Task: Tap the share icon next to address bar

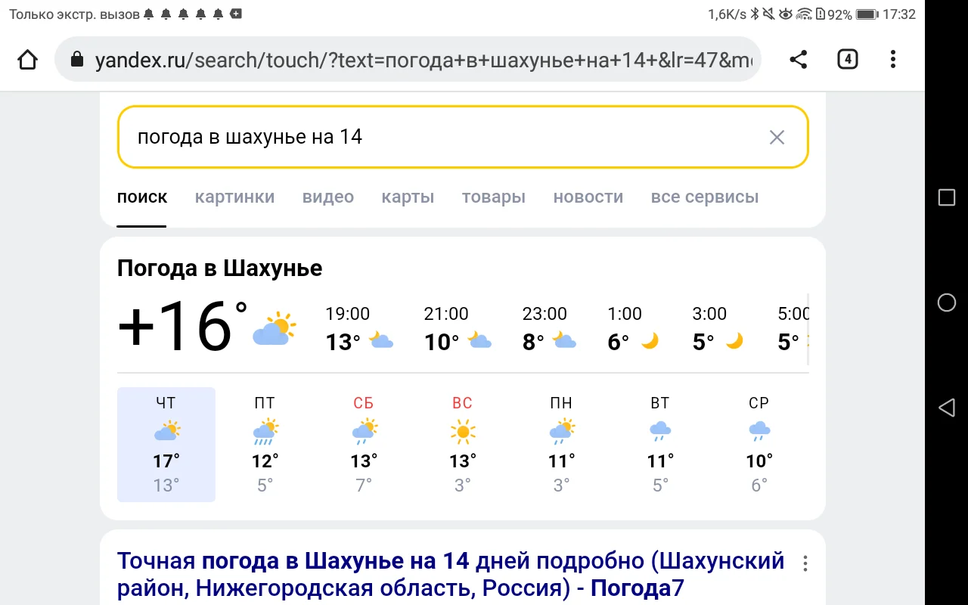Action: point(798,58)
